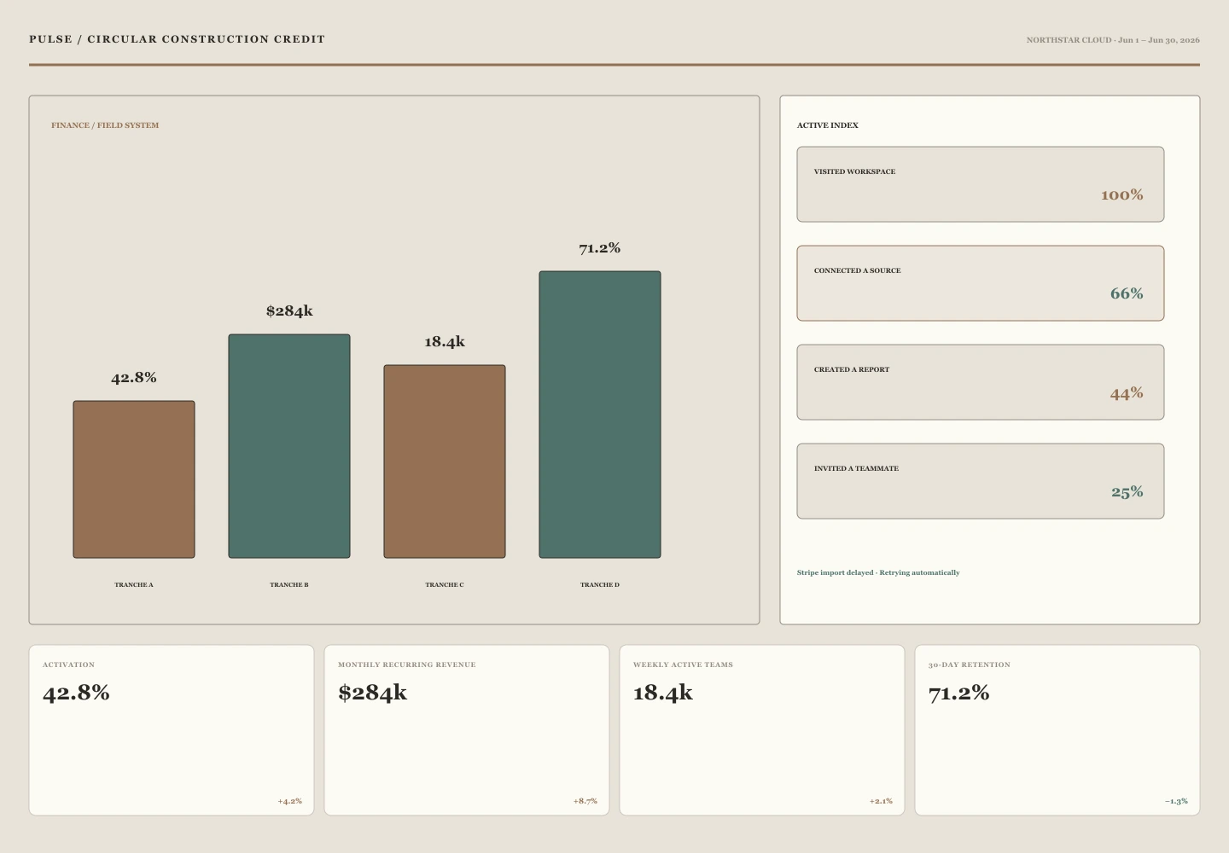Select the Tranche A bar in the chart
The height and width of the screenshot is (853, 1229).
point(134,479)
